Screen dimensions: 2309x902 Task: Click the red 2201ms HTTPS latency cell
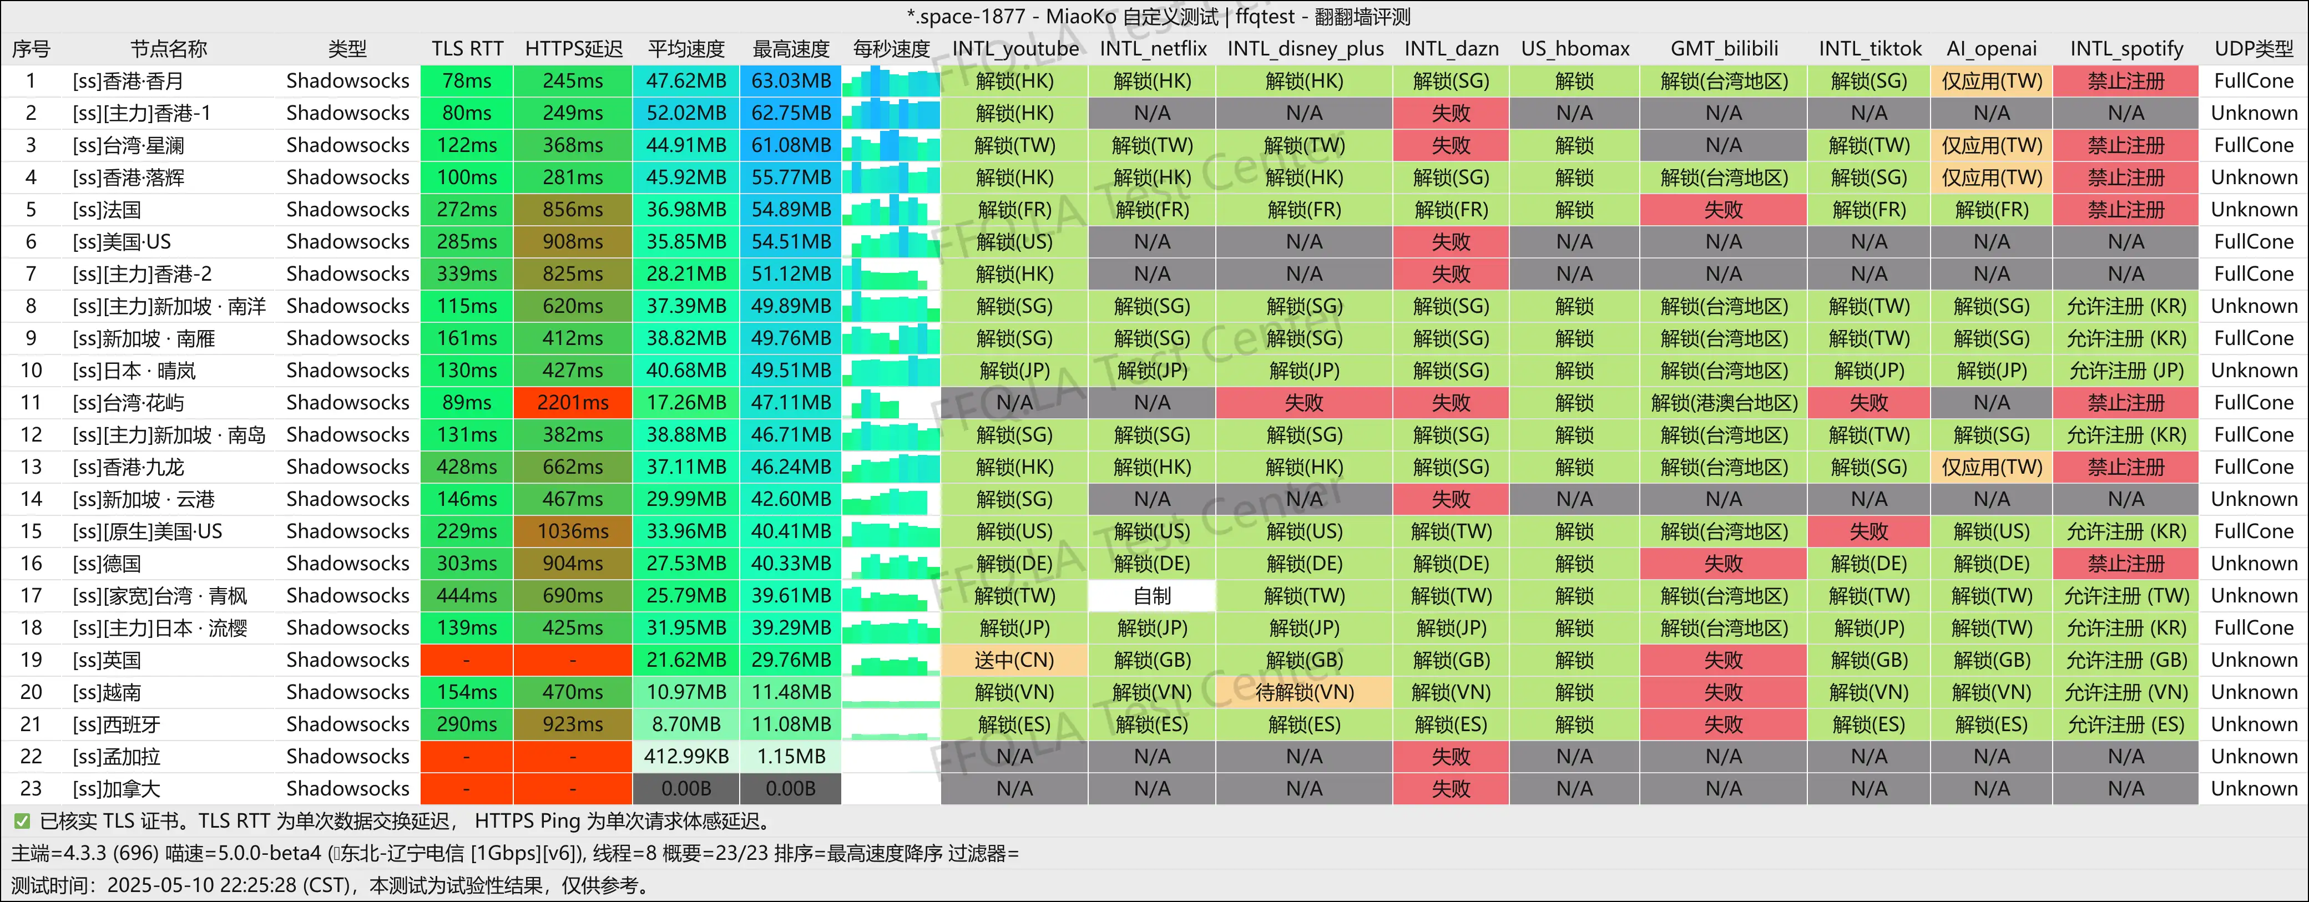pos(573,402)
